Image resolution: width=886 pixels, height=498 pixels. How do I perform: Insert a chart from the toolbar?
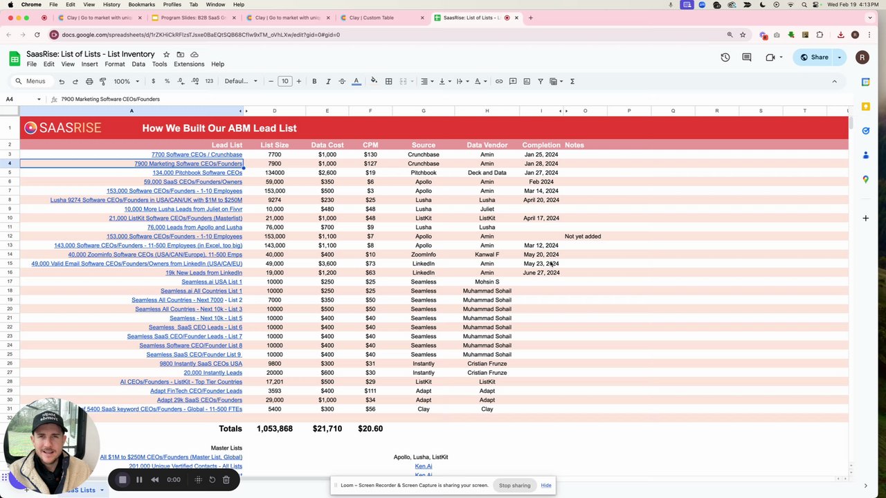click(x=527, y=82)
